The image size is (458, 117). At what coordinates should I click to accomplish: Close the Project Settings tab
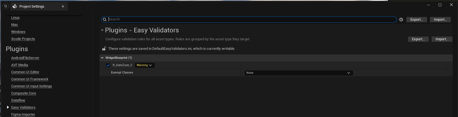[63, 7]
